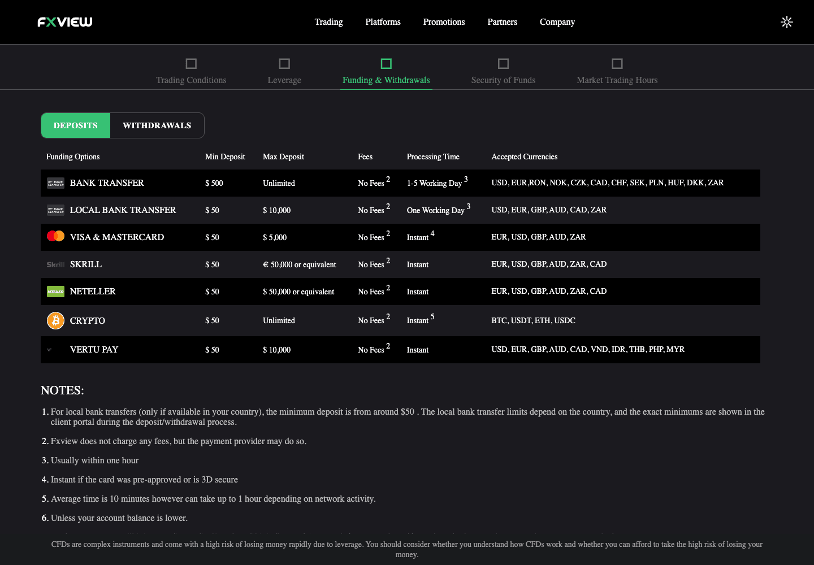Click the Fees column header

click(365, 157)
